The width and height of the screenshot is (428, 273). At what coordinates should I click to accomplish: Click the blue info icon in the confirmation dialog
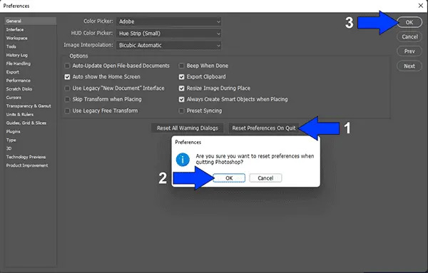click(x=183, y=159)
